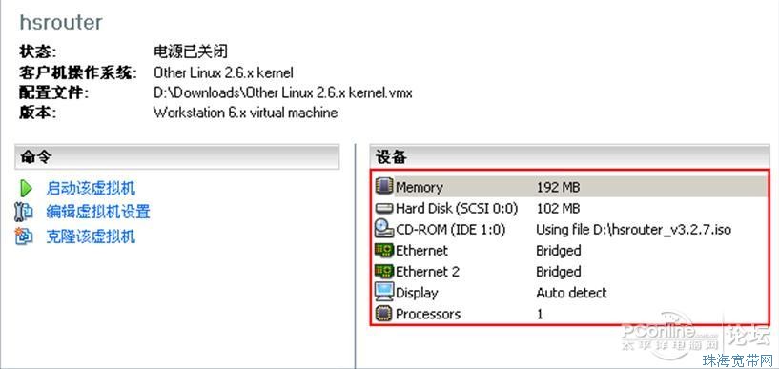Click the Memory chip icon
The height and width of the screenshot is (369, 779).
(x=384, y=187)
